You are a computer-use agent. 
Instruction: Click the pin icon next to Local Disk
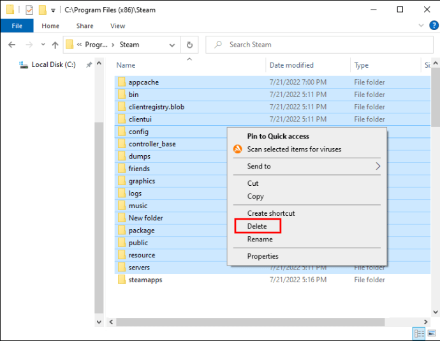click(89, 65)
